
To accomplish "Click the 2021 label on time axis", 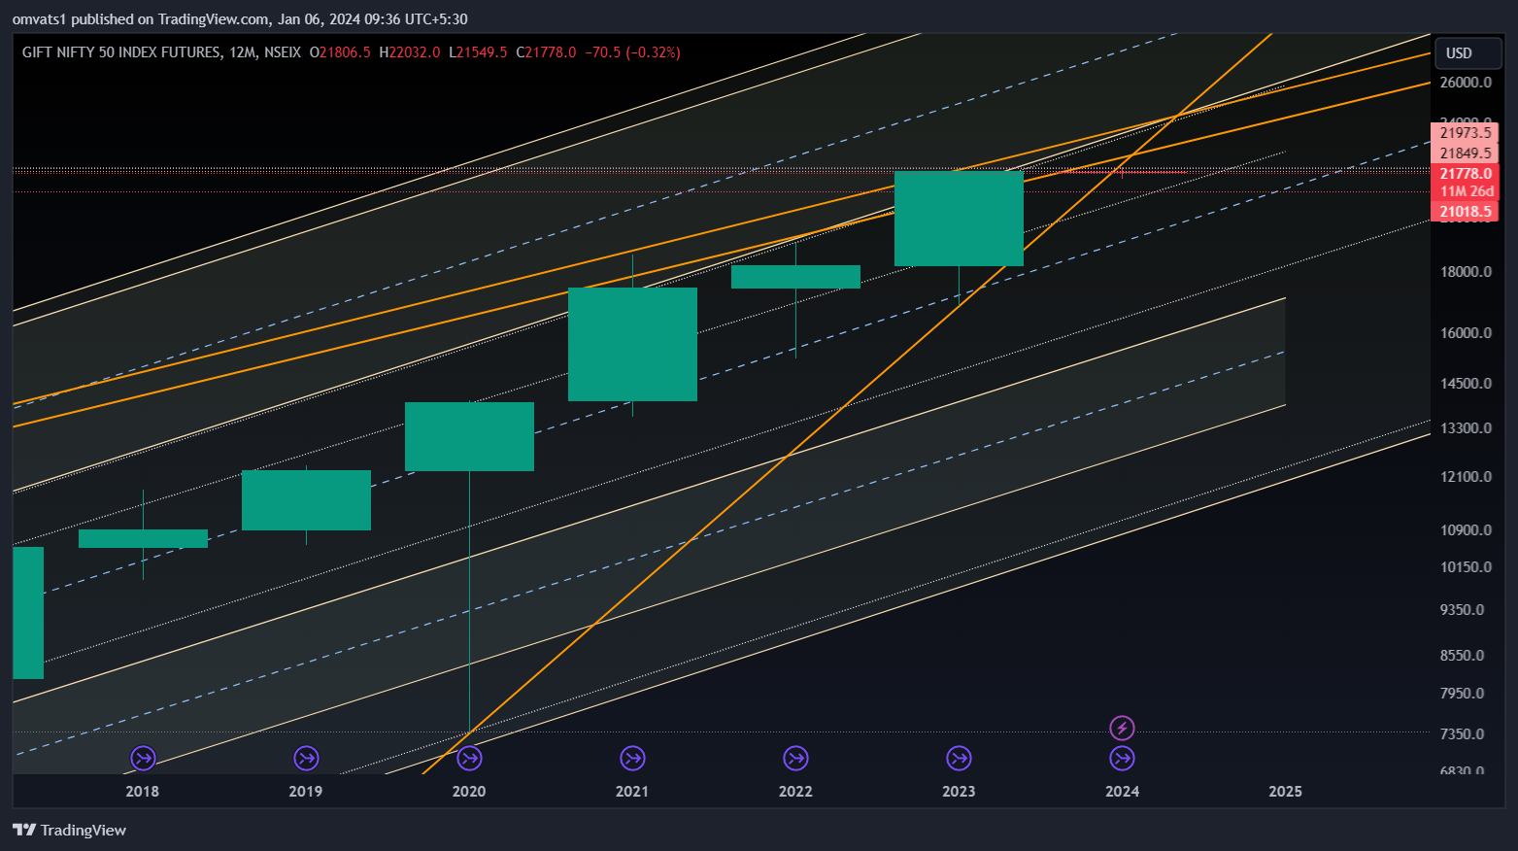I will pyautogui.click(x=632, y=791).
